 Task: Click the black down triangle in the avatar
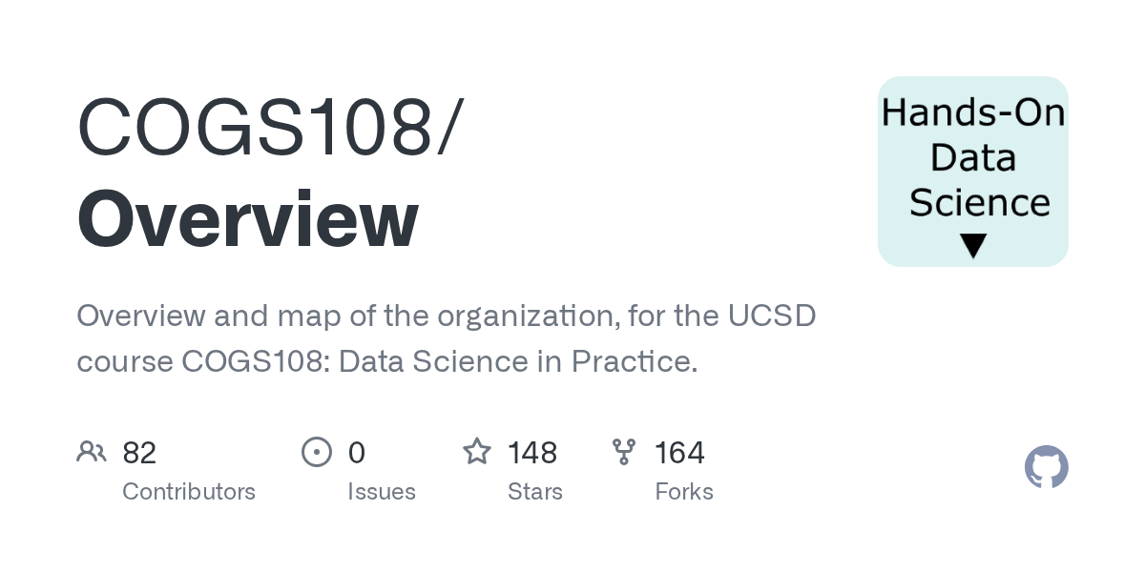[972, 247]
